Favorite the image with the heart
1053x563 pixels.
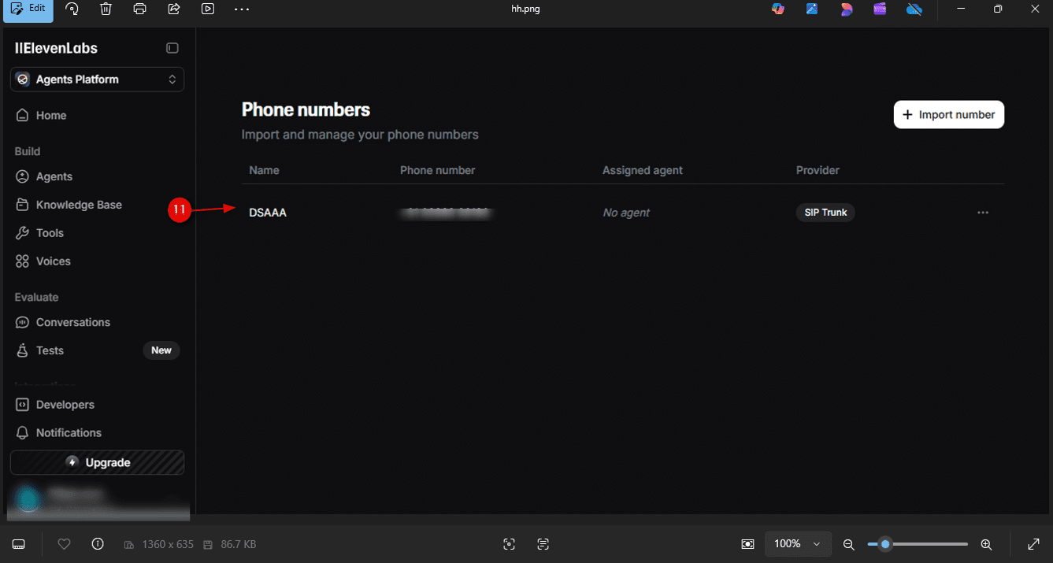pyautogui.click(x=64, y=544)
